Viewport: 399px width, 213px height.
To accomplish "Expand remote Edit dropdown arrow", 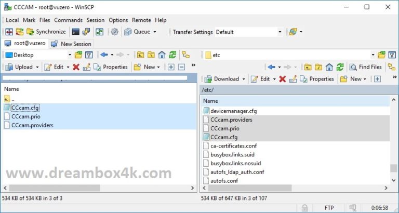I will (274, 79).
